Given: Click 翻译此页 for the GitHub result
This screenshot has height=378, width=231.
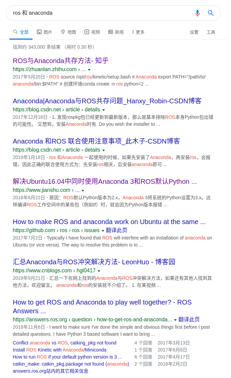Looking at the screenshot, I should (117, 230).
